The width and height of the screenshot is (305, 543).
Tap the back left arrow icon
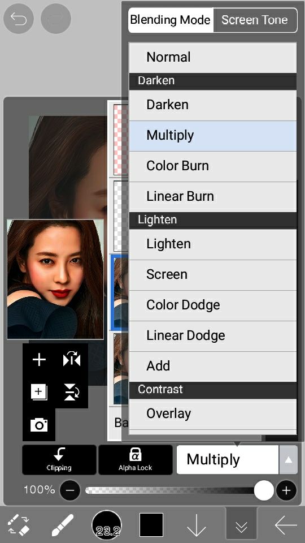point(286,525)
